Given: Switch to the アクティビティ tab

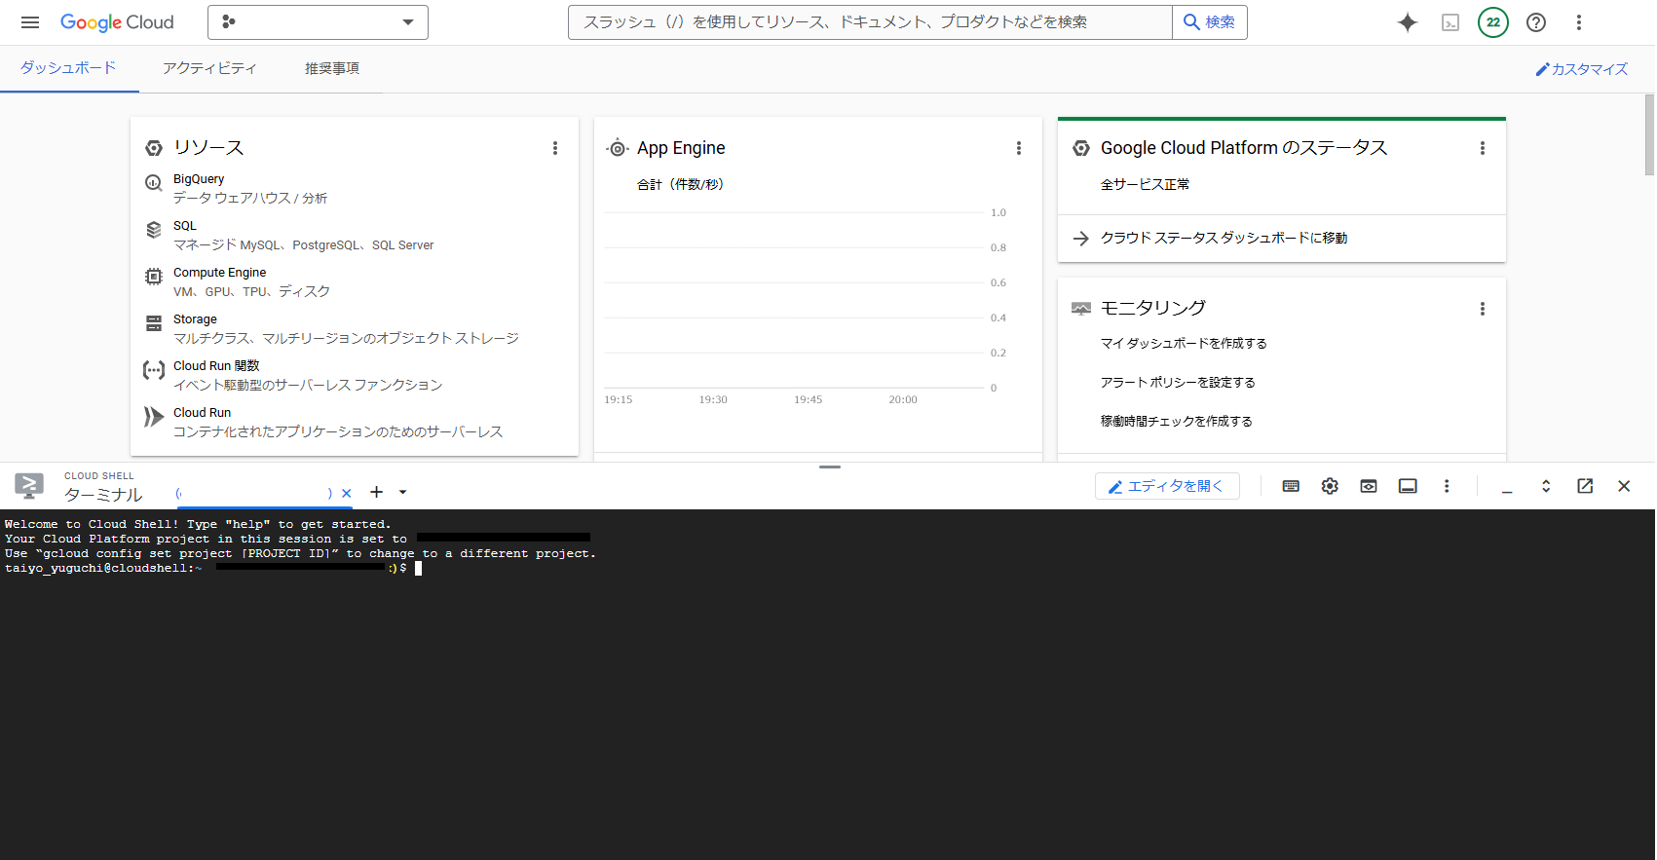Looking at the screenshot, I should [x=209, y=68].
